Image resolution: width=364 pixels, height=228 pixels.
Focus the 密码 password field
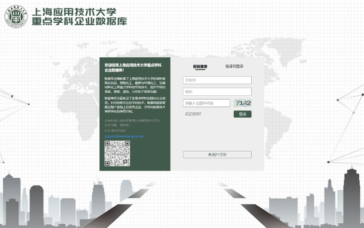217,91
